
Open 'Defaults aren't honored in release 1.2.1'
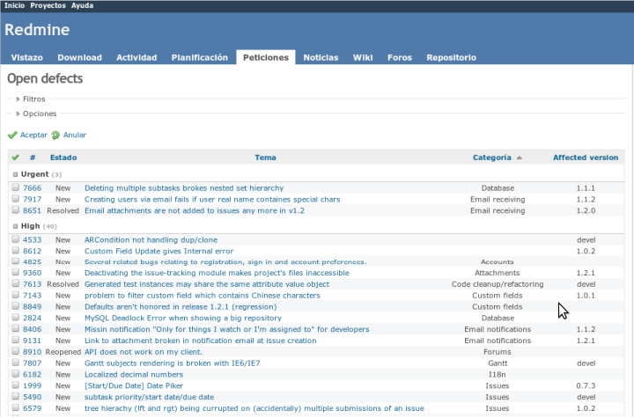[181, 307]
